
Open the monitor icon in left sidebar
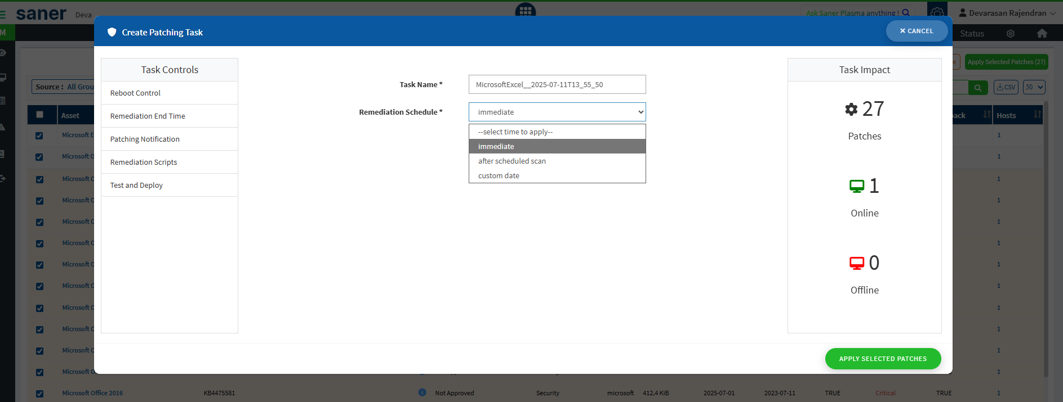click(x=3, y=78)
